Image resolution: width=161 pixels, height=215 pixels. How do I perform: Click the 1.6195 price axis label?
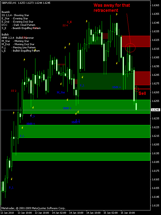pos(156,153)
